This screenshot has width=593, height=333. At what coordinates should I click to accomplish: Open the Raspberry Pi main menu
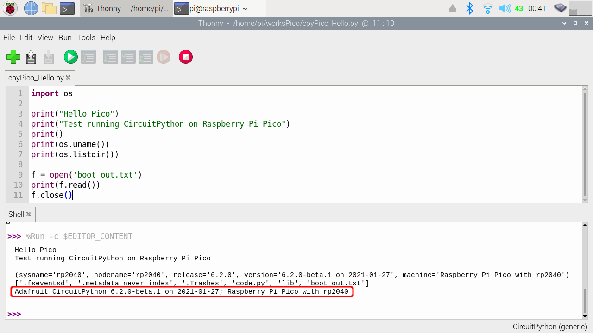click(x=10, y=8)
